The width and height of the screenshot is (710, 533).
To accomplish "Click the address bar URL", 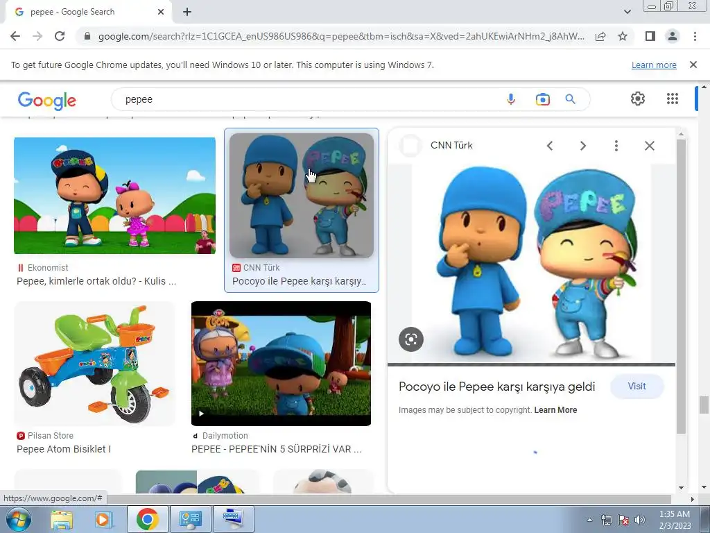I will coord(341,36).
